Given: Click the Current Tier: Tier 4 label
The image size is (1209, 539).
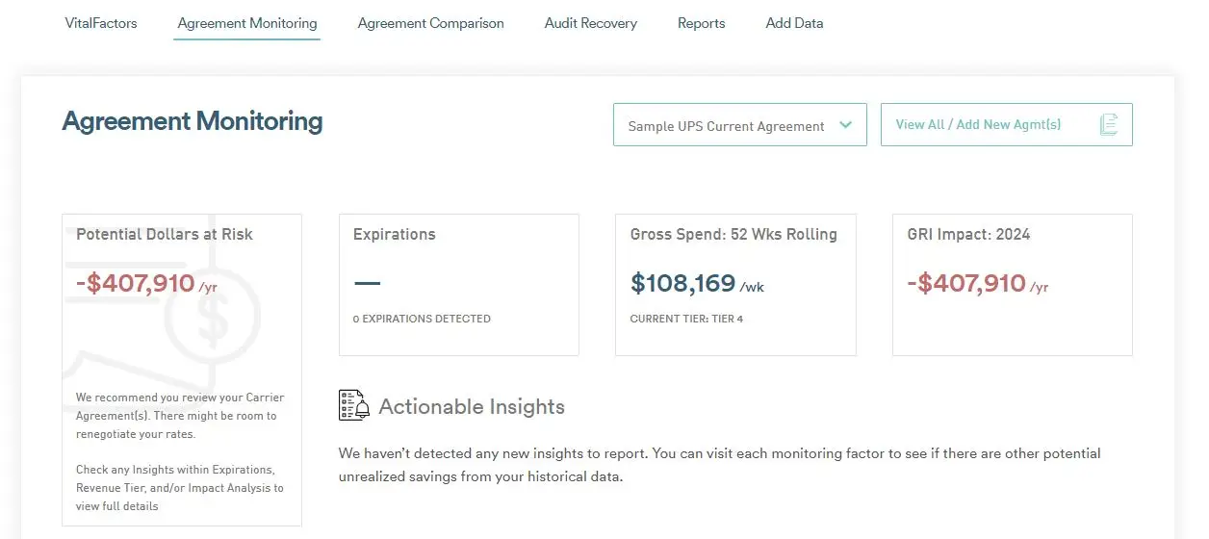Looking at the screenshot, I should 686,319.
